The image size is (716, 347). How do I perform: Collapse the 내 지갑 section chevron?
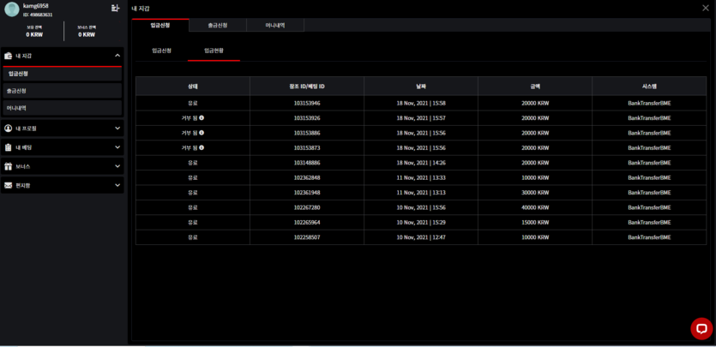pyautogui.click(x=117, y=56)
